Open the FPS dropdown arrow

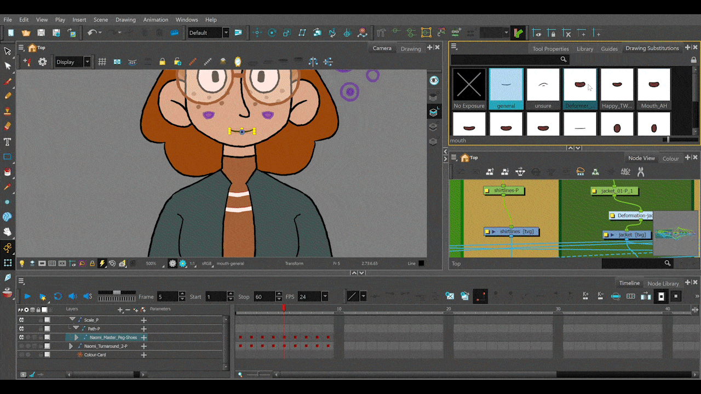click(x=325, y=297)
